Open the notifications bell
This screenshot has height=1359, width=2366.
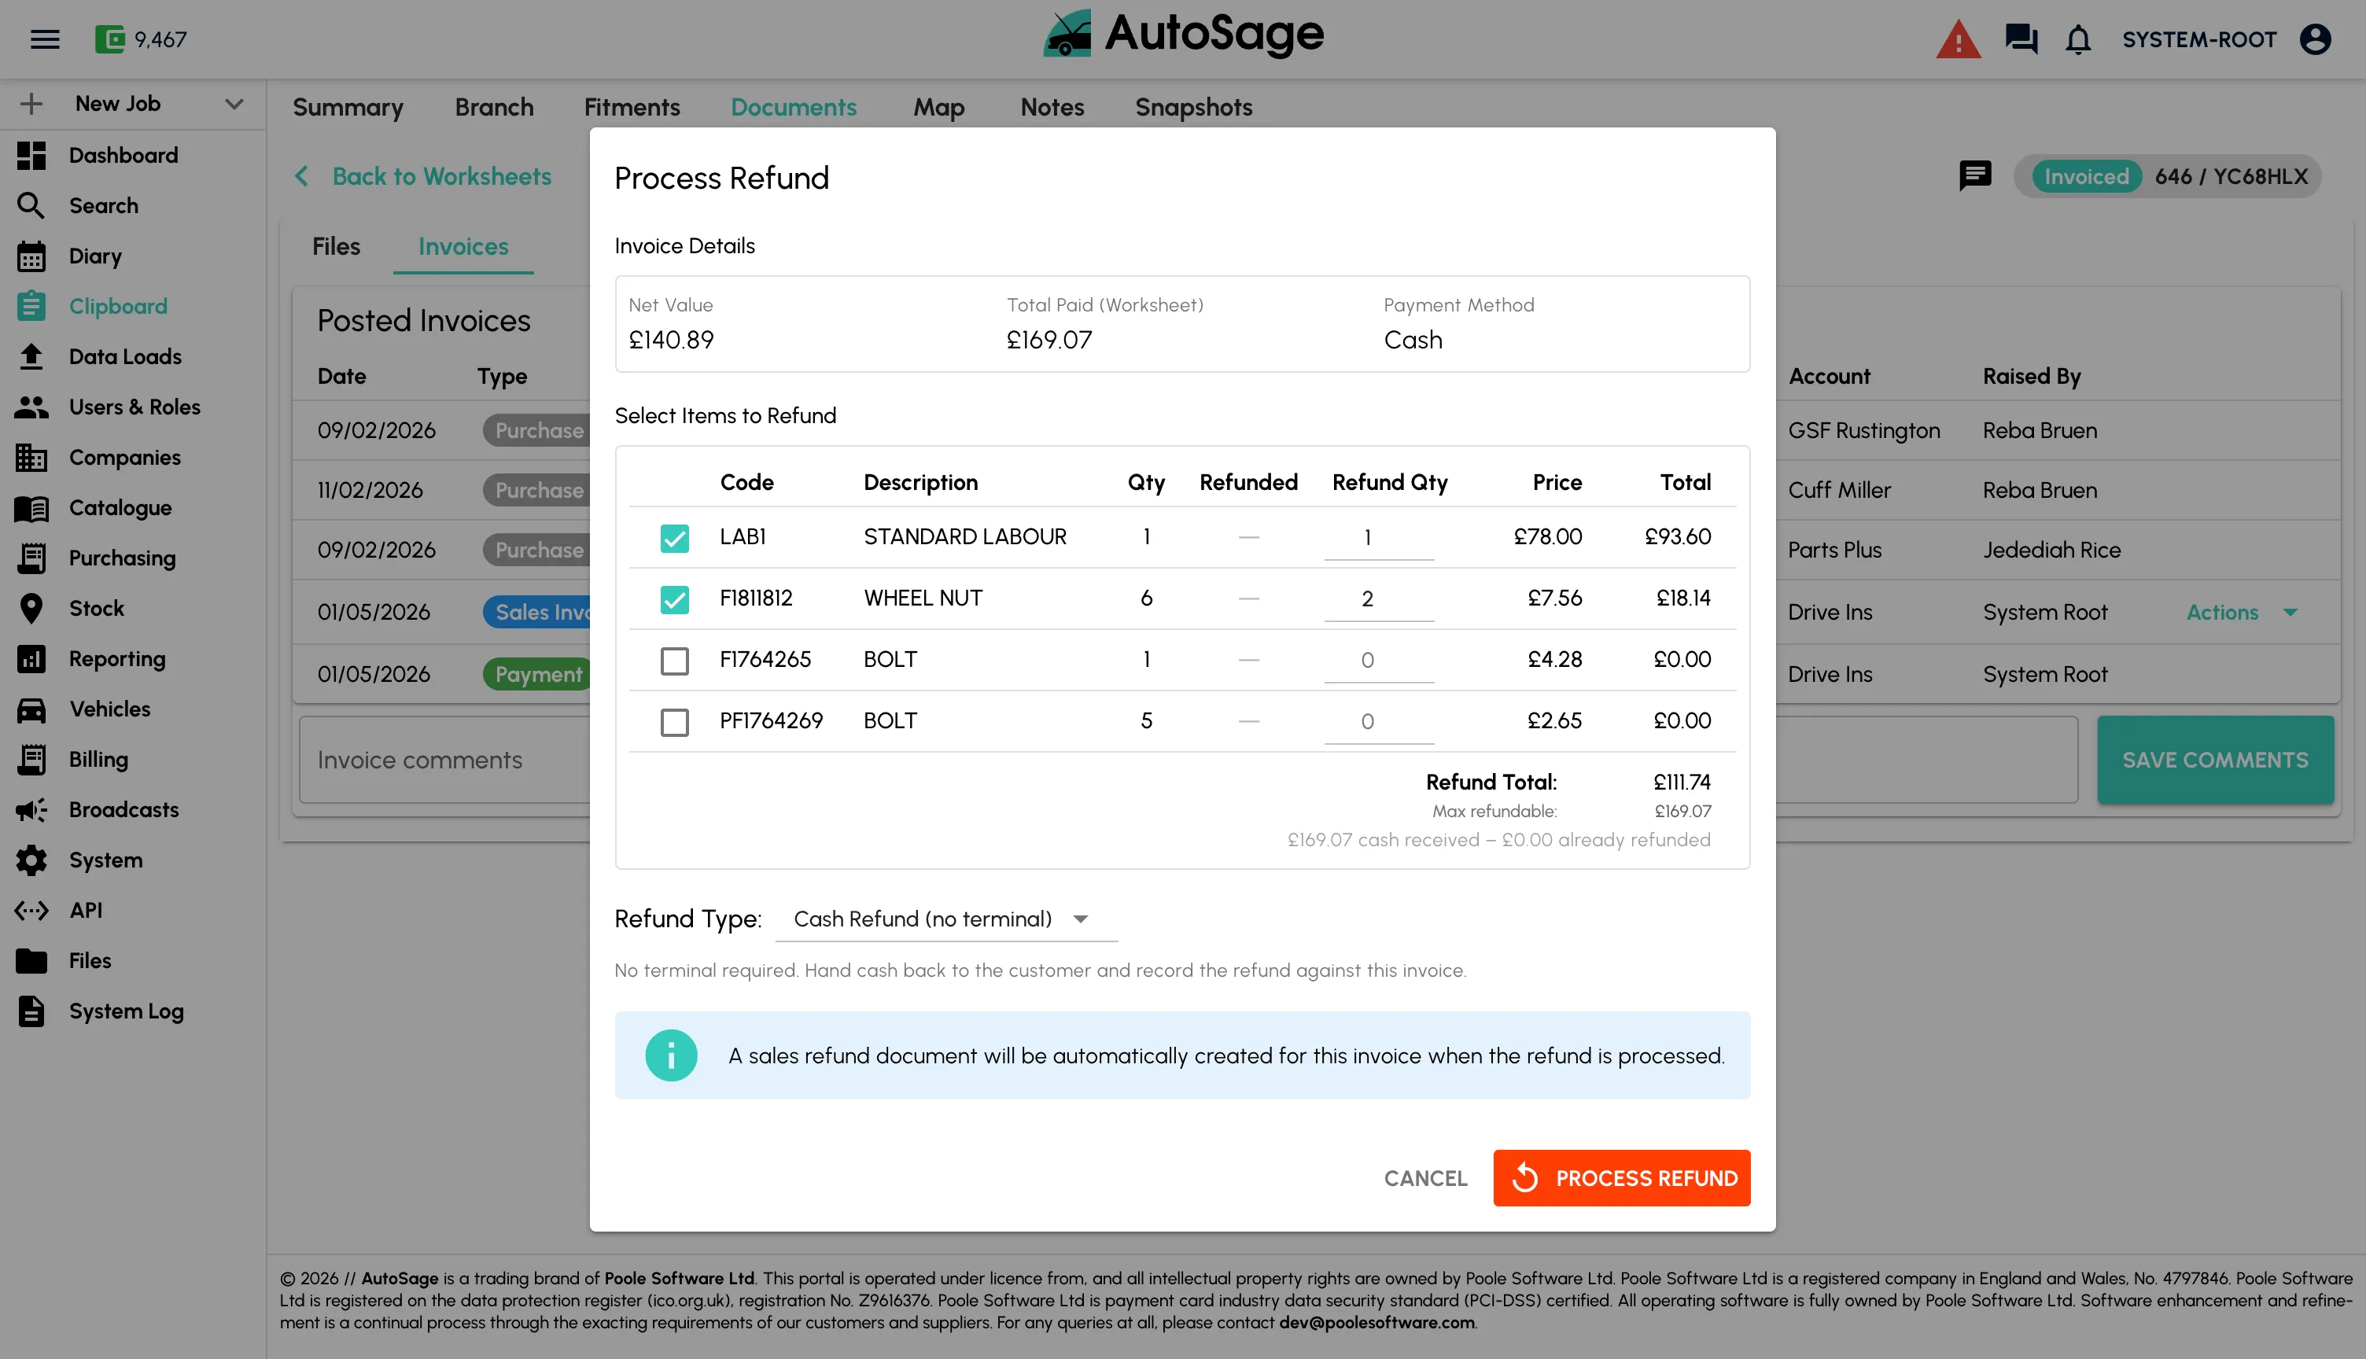2079,39
